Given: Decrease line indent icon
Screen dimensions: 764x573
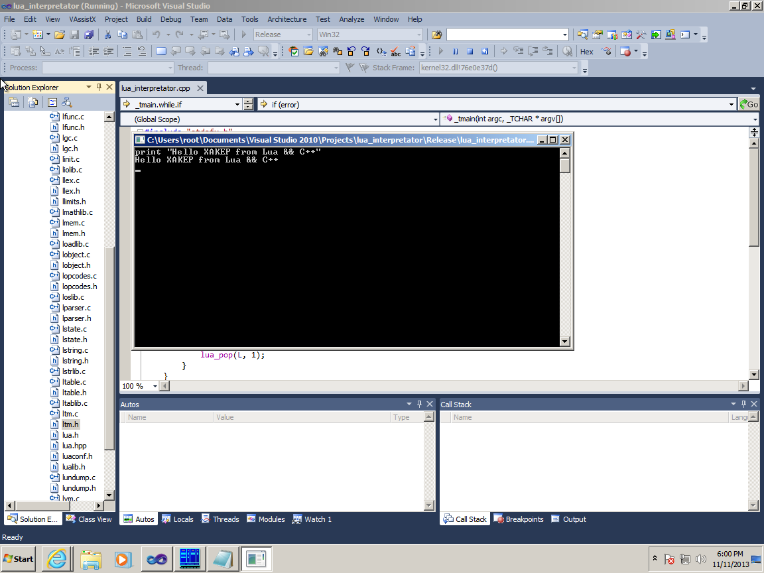Looking at the screenshot, I should [94, 51].
